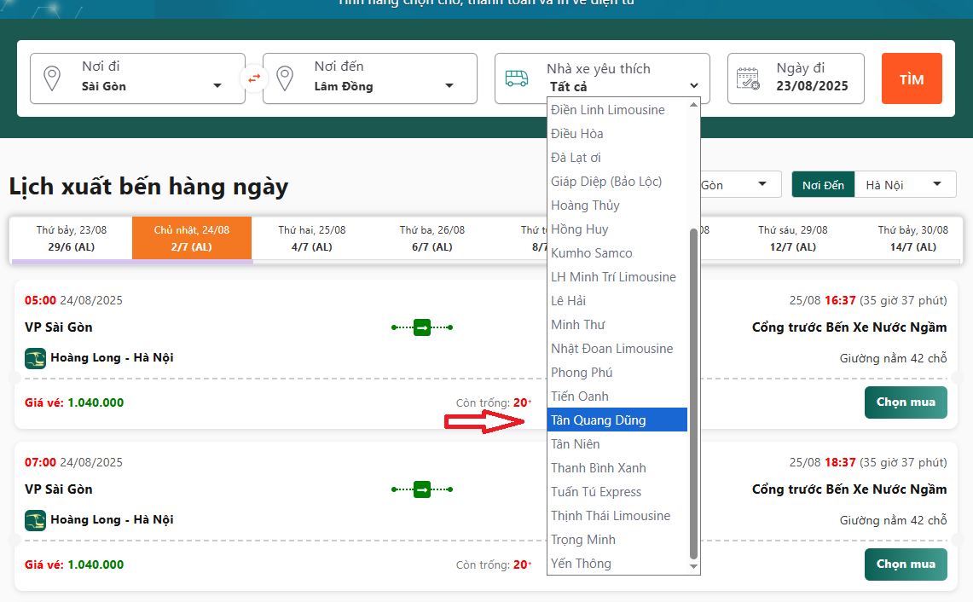The image size is (973, 602).
Task: Click the green route arrow on the 07:00 trip
Action: (x=422, y=489)
